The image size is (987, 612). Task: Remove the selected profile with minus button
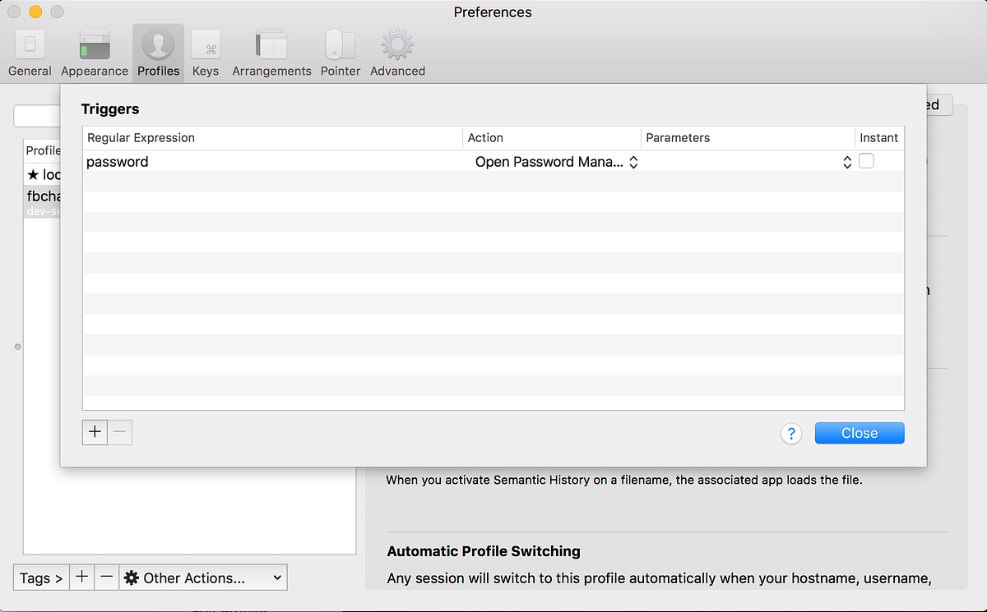106,577
